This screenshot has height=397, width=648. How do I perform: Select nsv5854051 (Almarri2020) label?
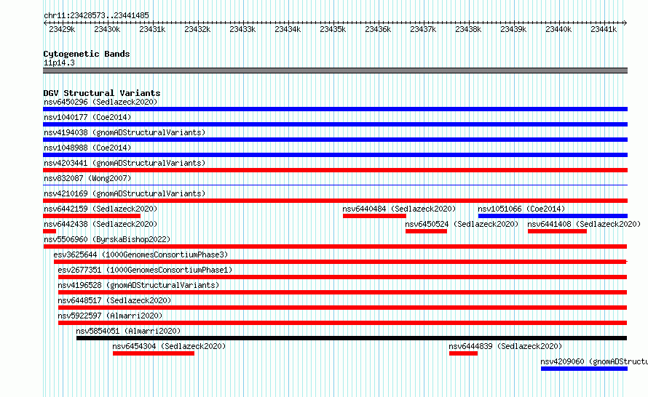(x=128, y=331)
